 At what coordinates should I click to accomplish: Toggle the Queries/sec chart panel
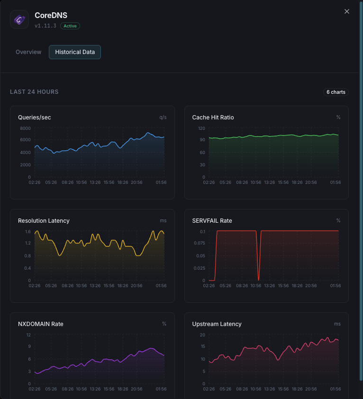pos(92,153)
